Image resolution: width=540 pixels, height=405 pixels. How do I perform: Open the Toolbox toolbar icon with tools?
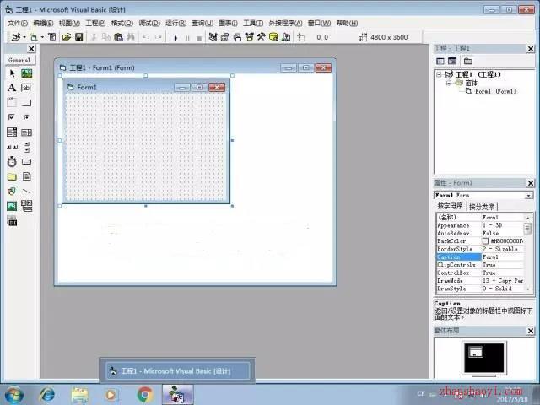[x=261, y=37]
